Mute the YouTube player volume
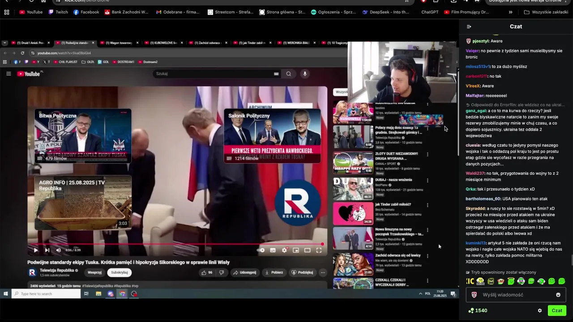 [58, 250]
